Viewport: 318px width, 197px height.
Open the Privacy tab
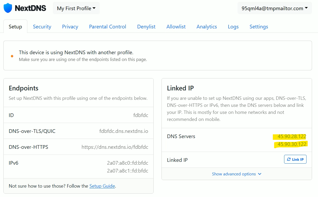click(70, 27)
